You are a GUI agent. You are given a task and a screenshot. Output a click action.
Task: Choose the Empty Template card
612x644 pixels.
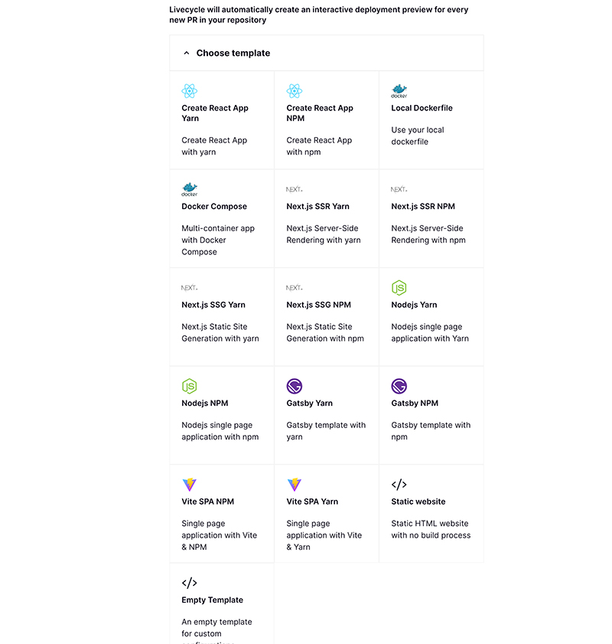(x=221, y=605)
